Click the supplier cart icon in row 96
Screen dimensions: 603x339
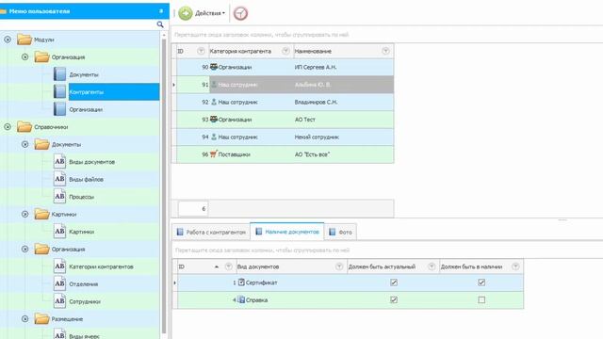(x=214, y=154)
